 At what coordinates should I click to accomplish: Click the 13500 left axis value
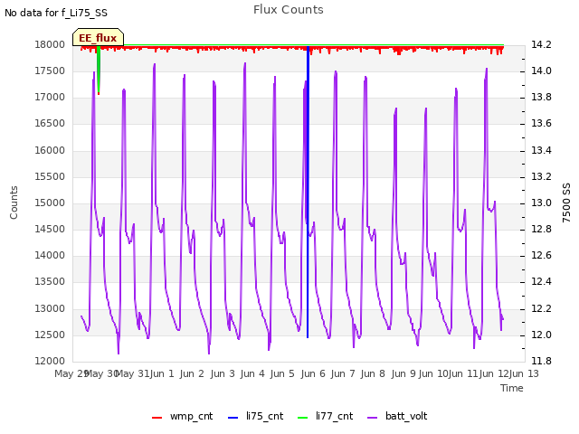click(x=50, y=282)
